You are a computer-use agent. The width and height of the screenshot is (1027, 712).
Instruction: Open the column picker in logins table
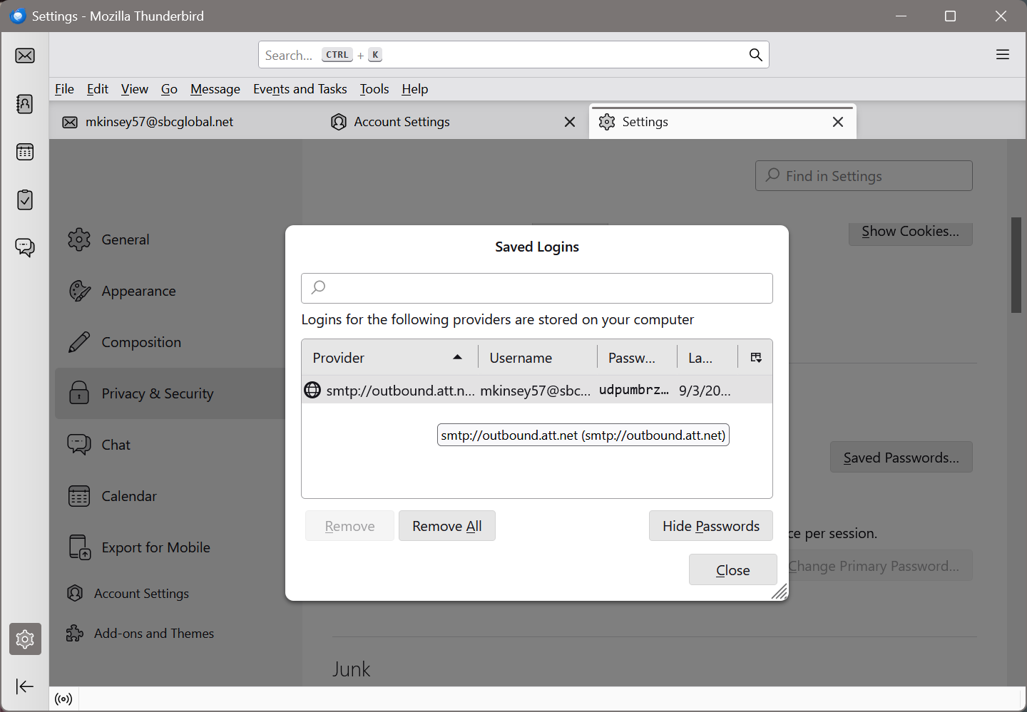point(756,358)
